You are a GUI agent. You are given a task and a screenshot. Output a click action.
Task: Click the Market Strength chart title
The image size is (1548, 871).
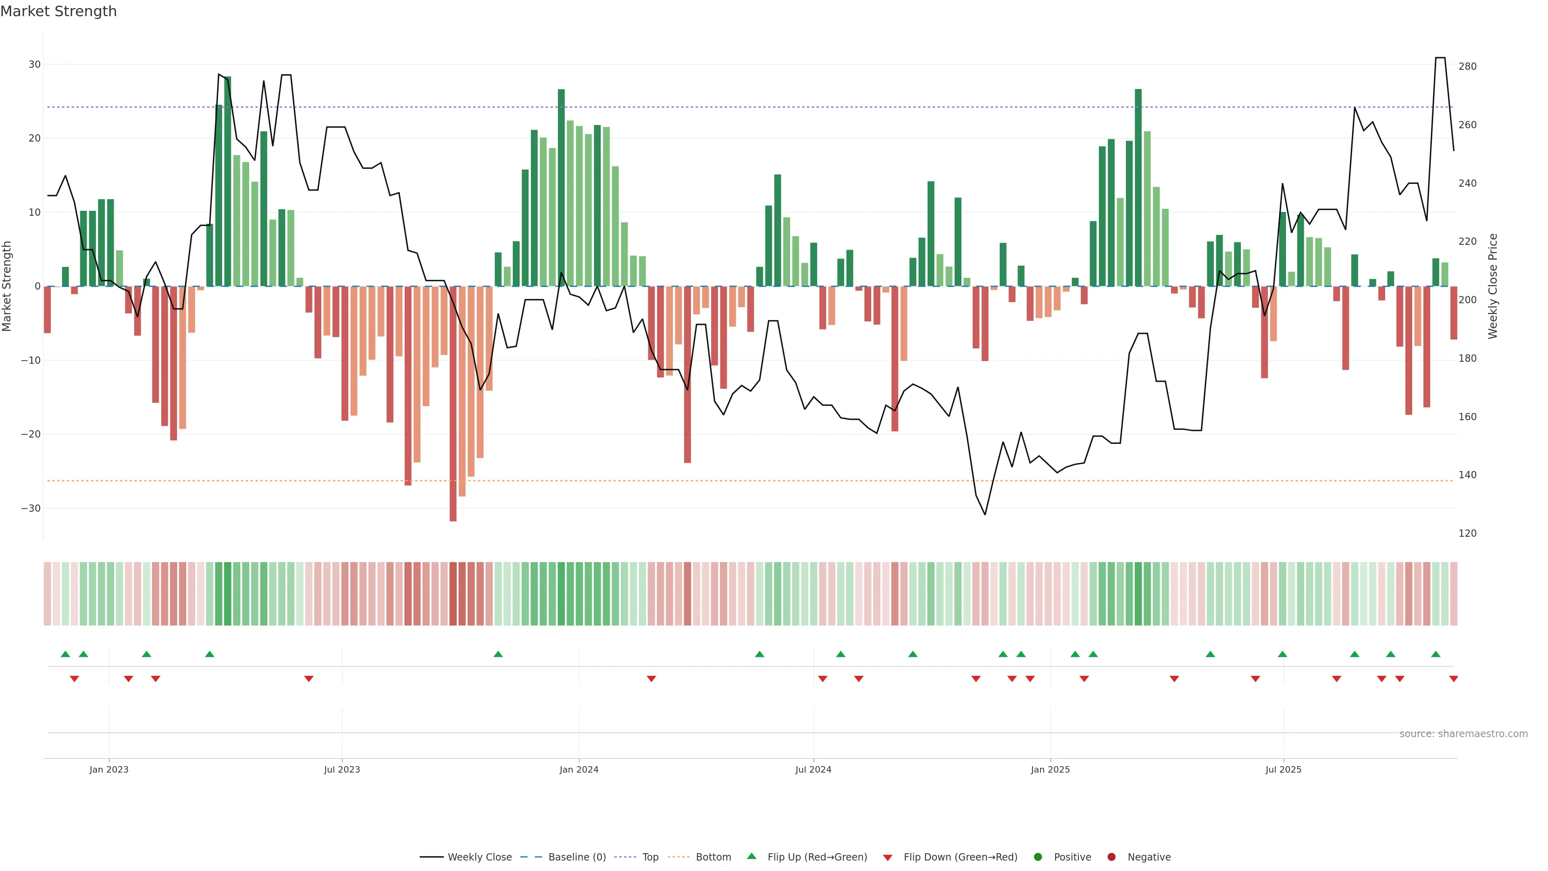(x=58, y=11)
